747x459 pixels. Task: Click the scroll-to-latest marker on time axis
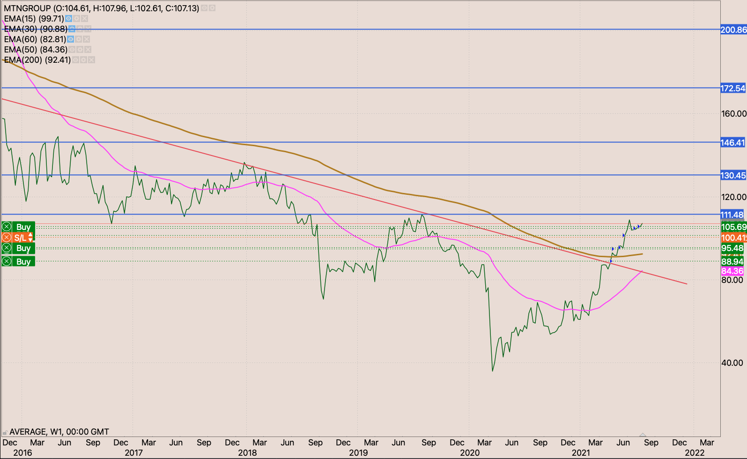(x=643, y=435)
